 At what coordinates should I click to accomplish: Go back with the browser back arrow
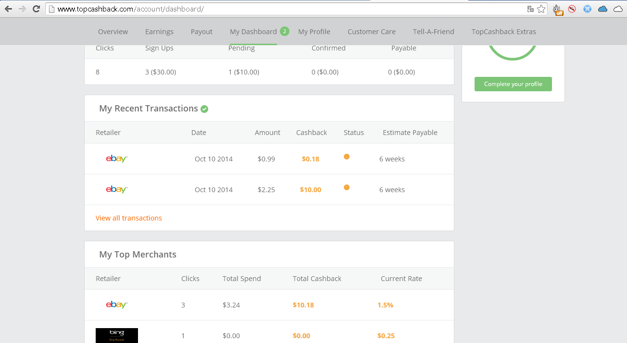[8, 9]
